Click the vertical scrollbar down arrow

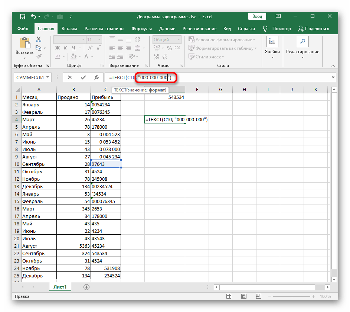tap(334, 279)
